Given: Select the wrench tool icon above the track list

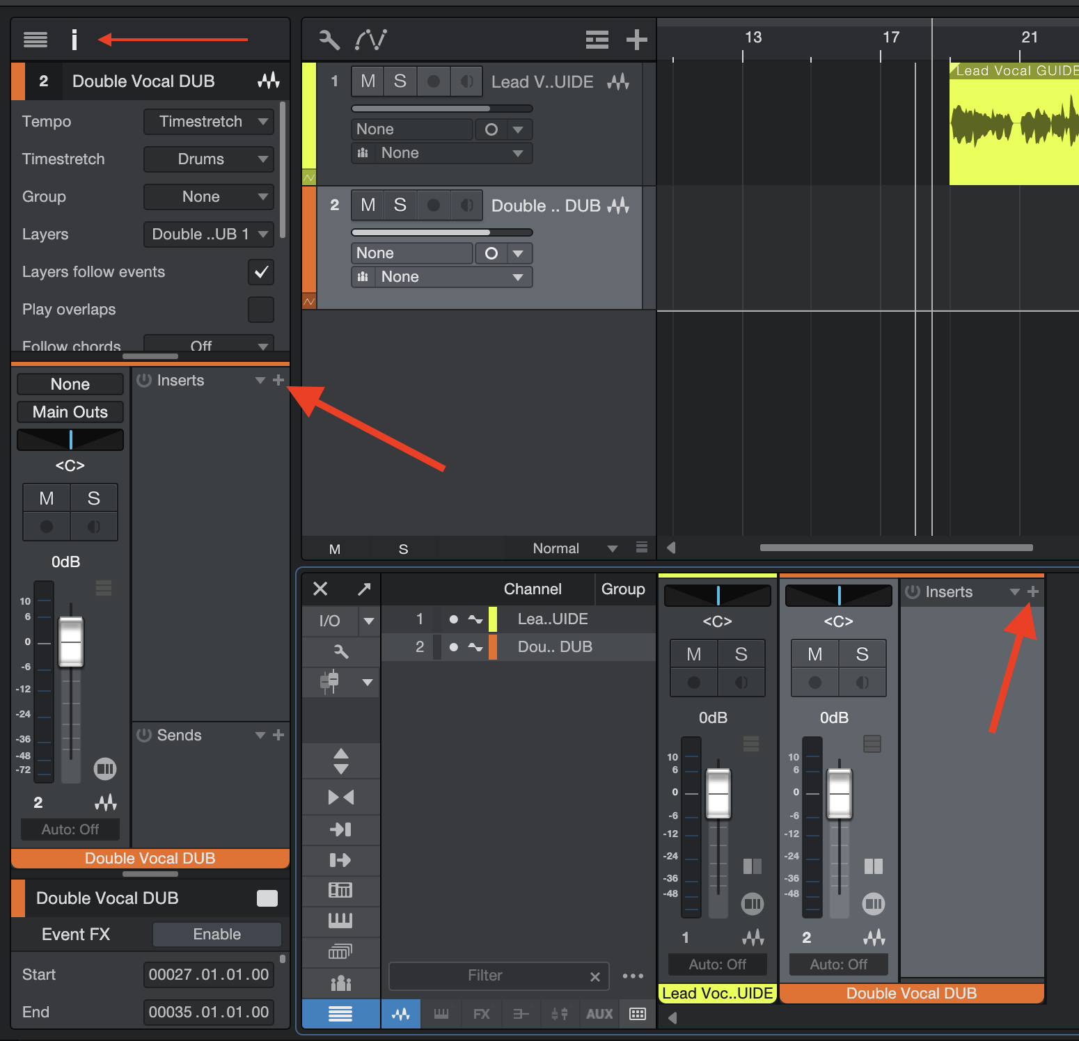Looking at the screenshot, I should point(329,40).
